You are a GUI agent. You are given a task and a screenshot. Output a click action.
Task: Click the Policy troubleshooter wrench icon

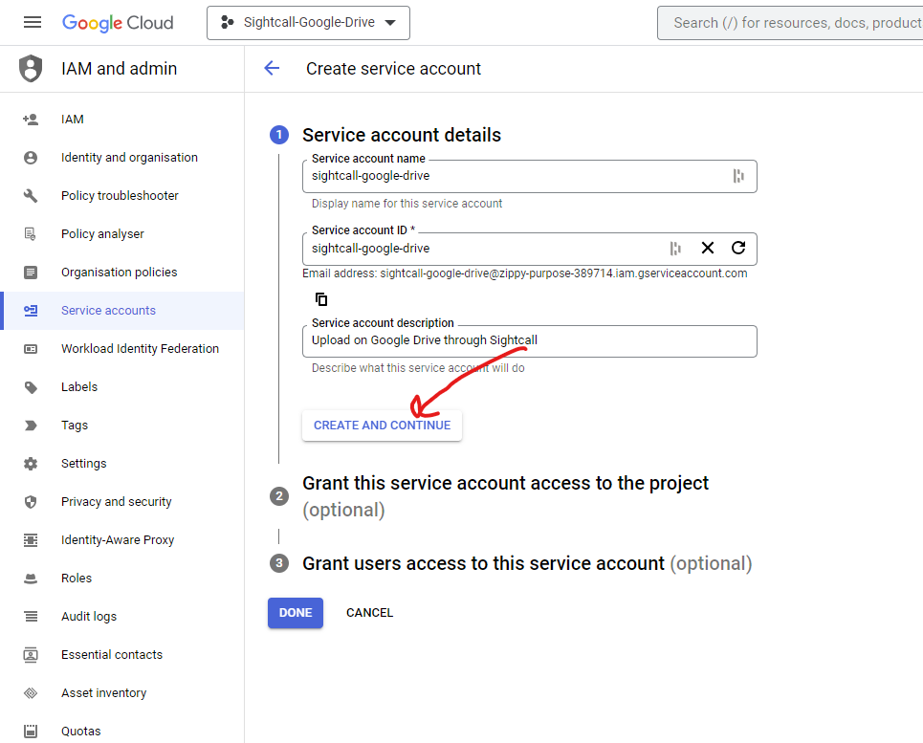click(31, 196)
